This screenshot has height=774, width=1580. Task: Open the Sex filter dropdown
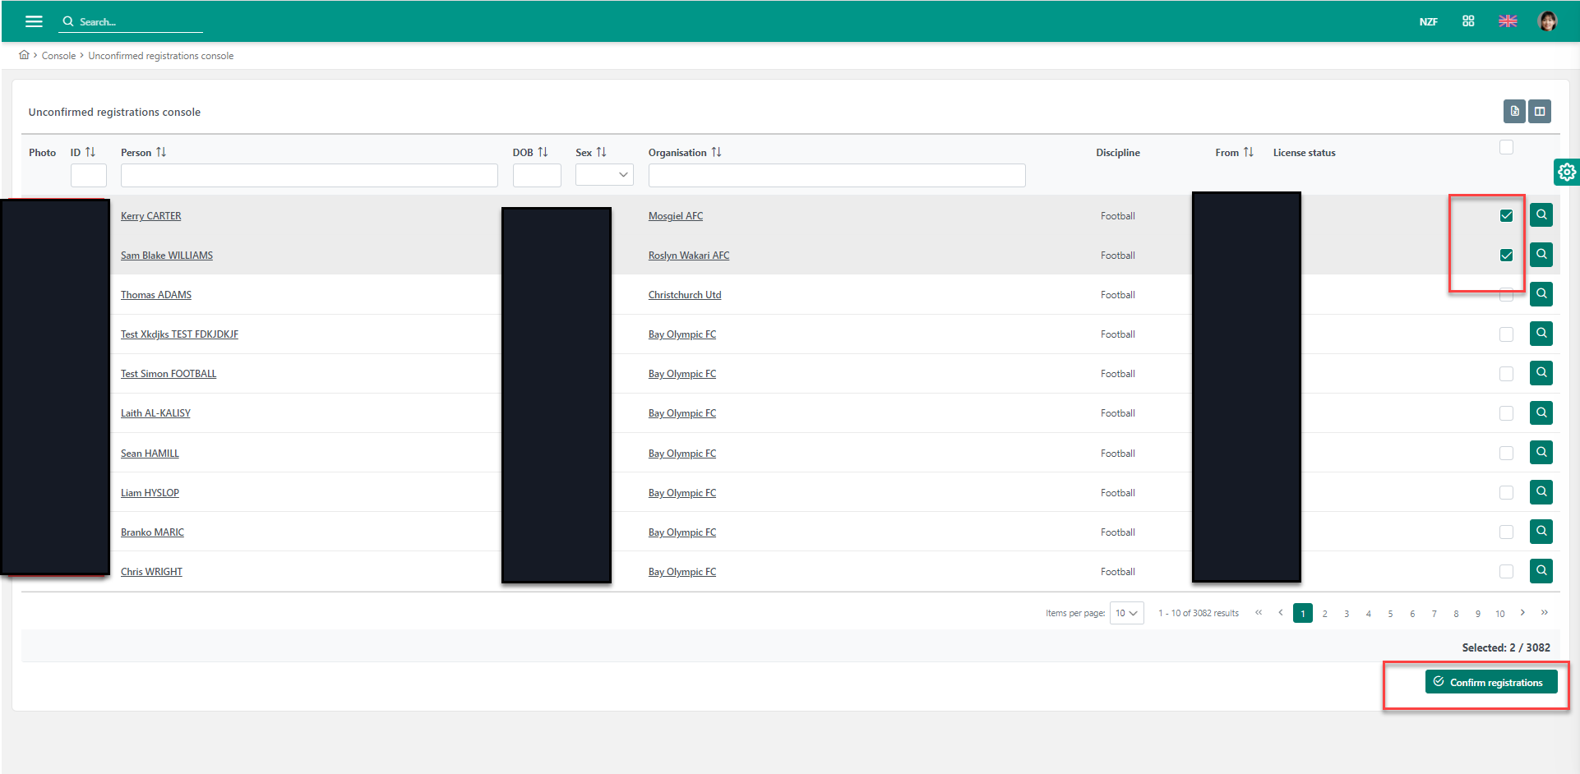tap(604, 174)
